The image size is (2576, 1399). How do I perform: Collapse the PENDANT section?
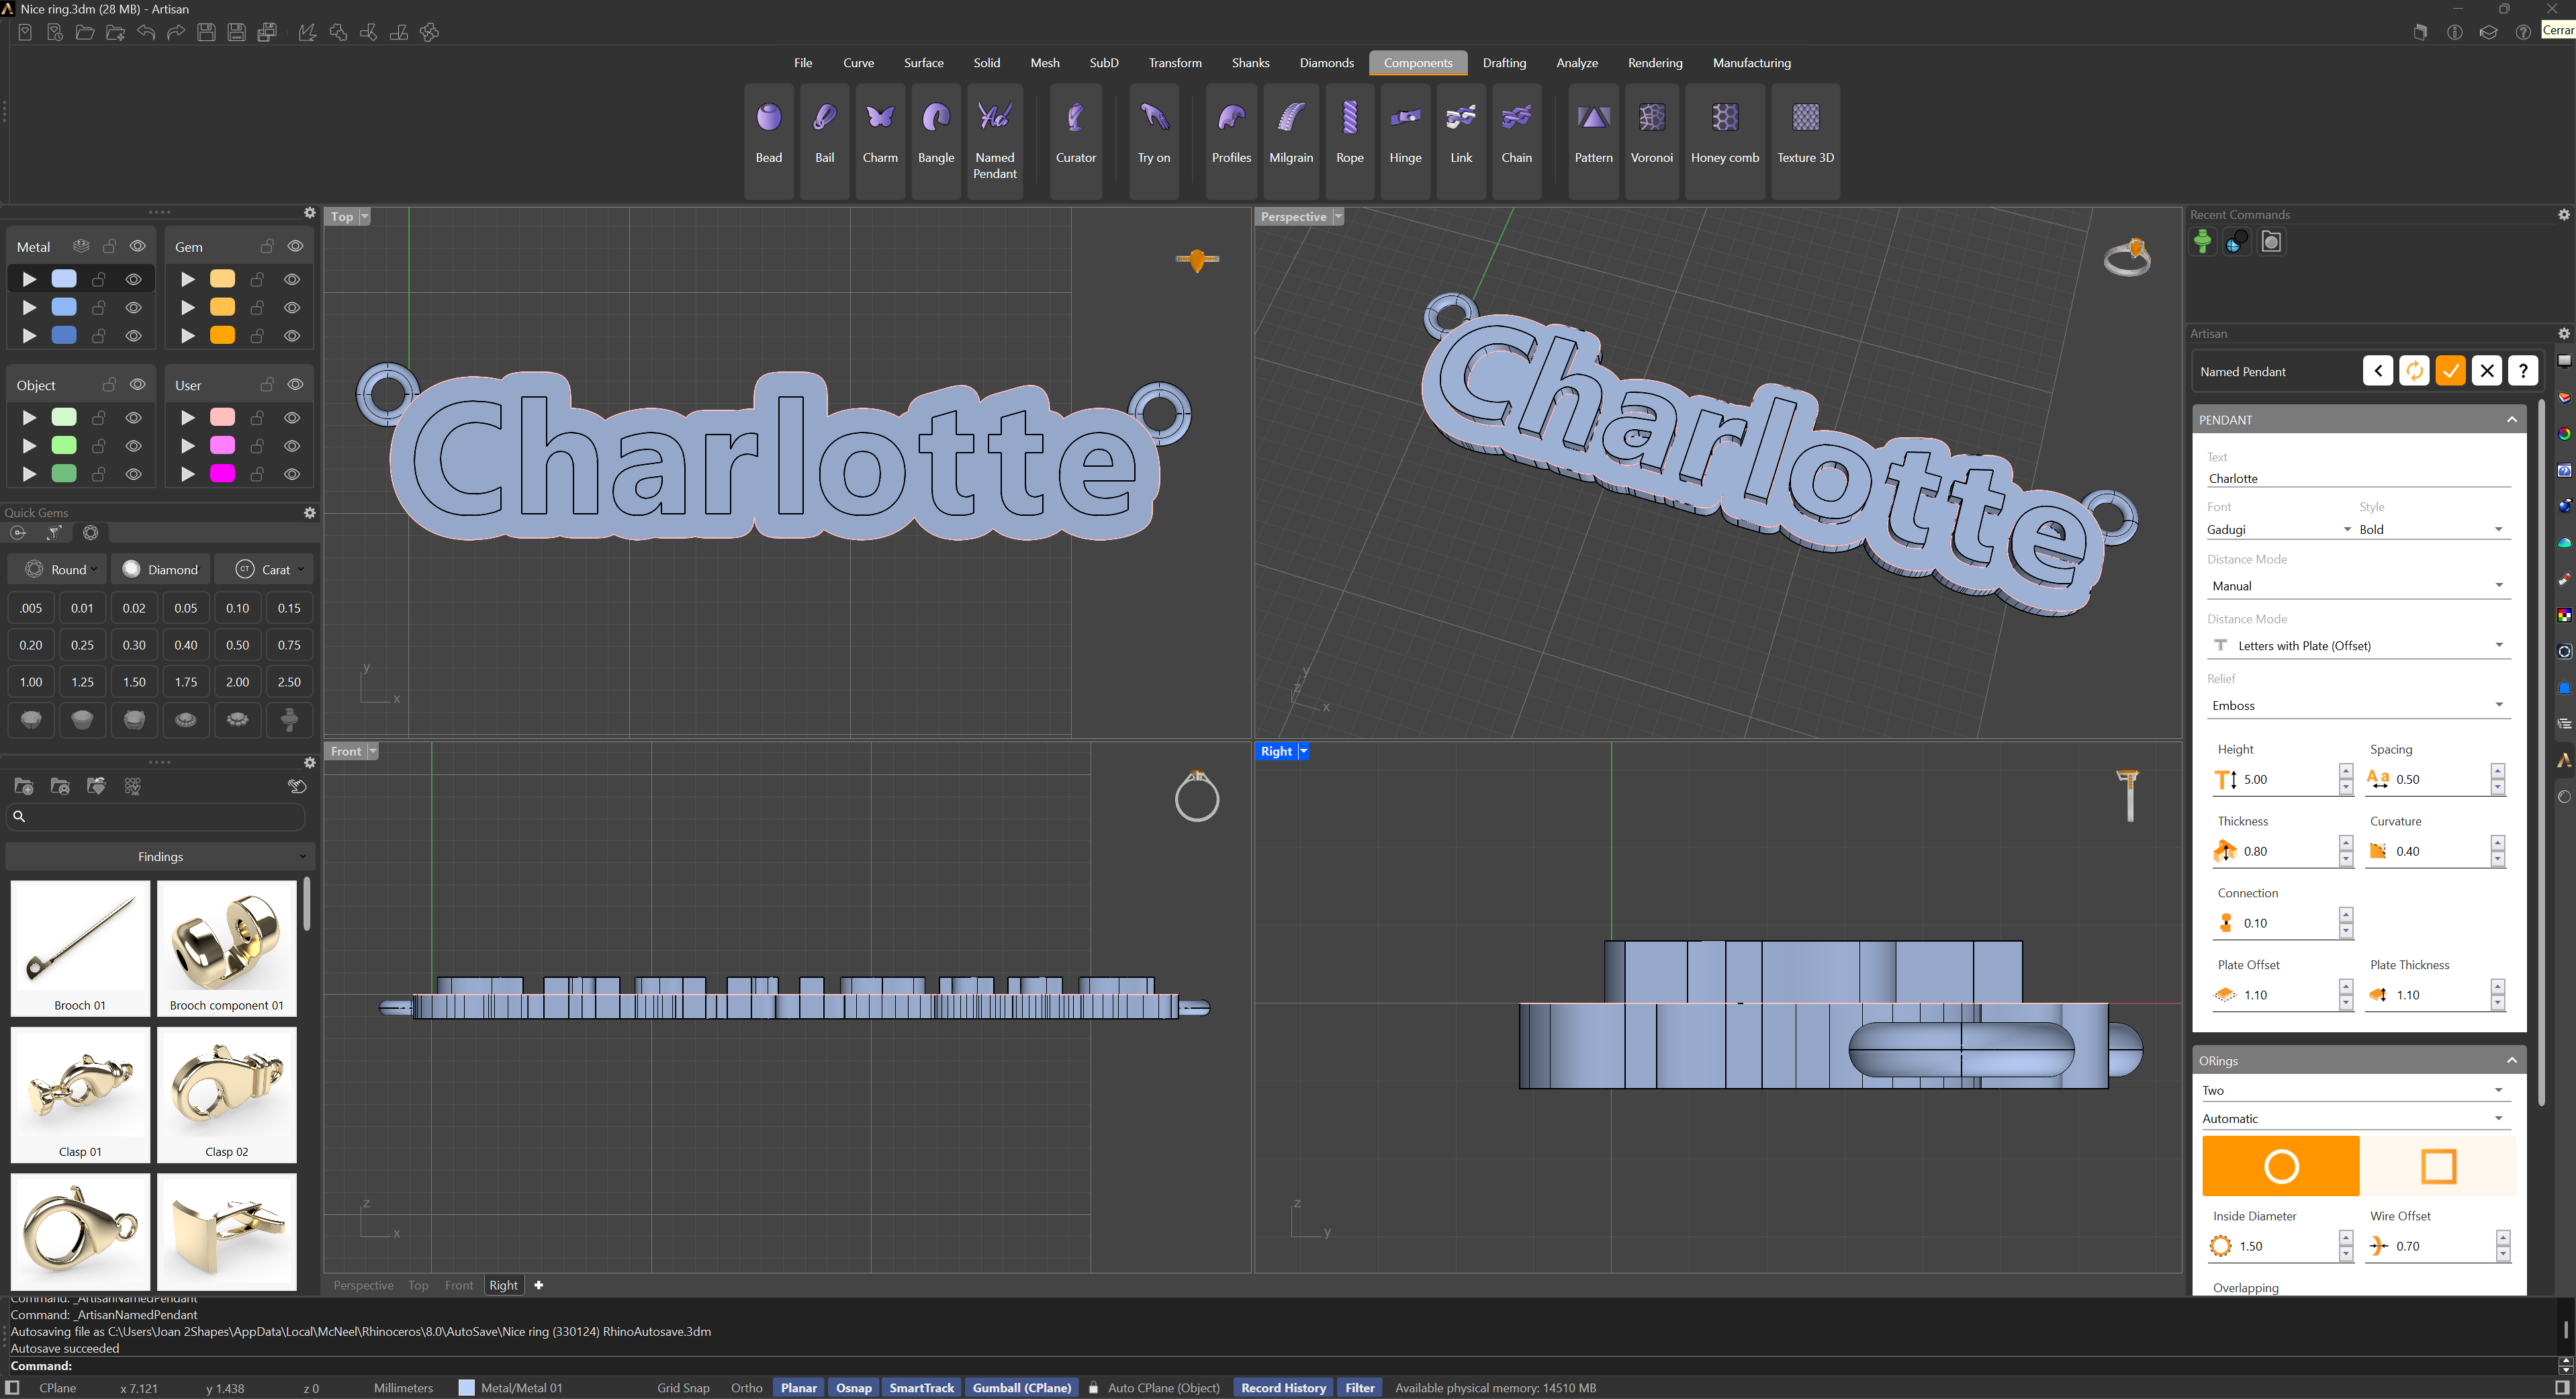pyautogui.click(x=2511, y=420)
